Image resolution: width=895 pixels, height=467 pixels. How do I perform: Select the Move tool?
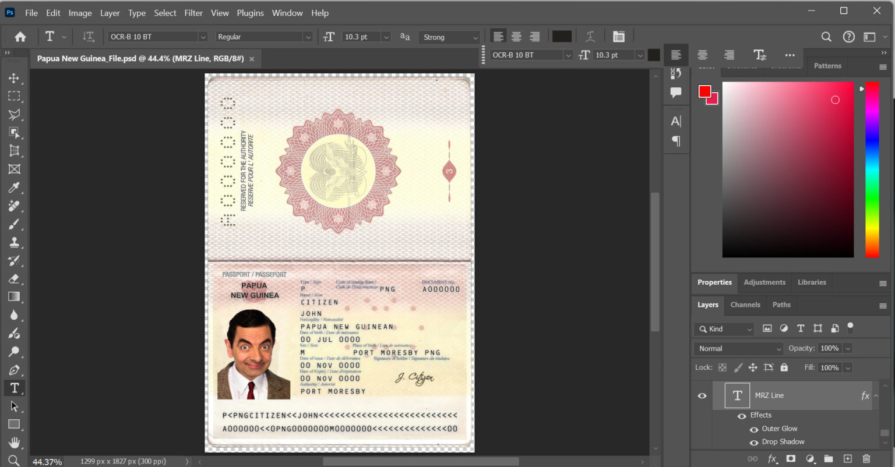point(14,78)
